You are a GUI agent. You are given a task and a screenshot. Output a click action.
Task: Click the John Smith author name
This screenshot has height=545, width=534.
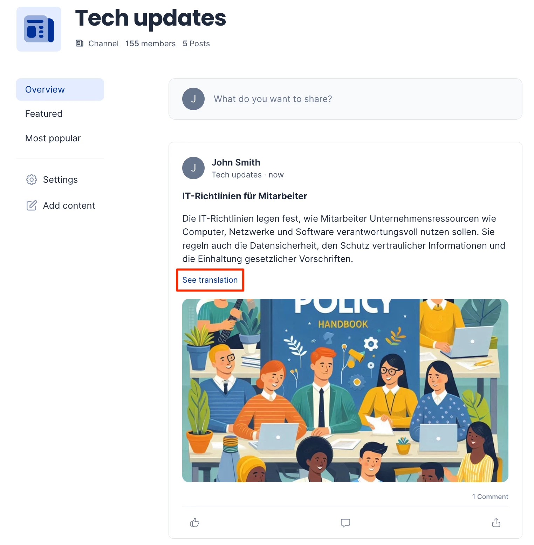click(236, 162)
